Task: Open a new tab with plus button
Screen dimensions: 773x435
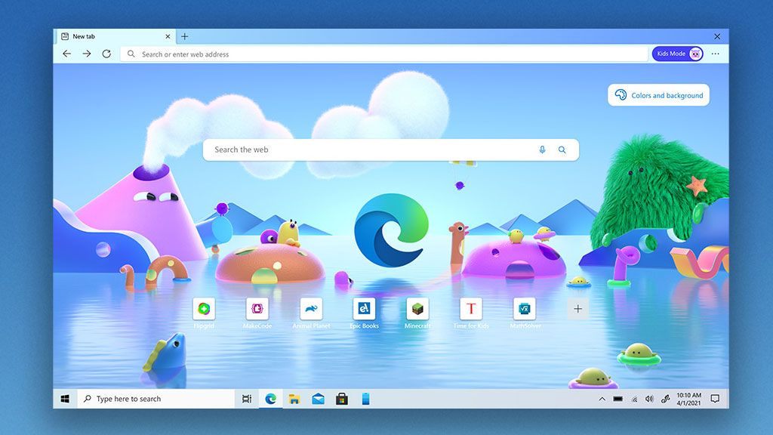Action: click(x=184, y=36)
